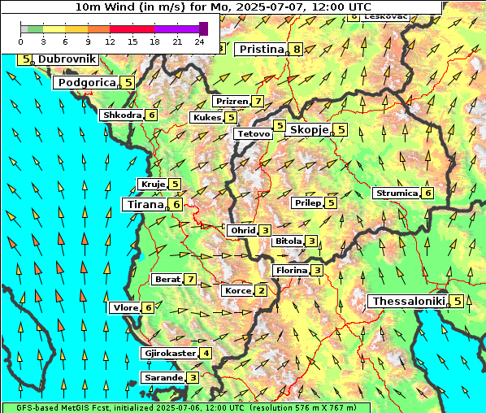Click the orange 9-12 legend segment
This screenshot has width=486, height=413.
99,29
